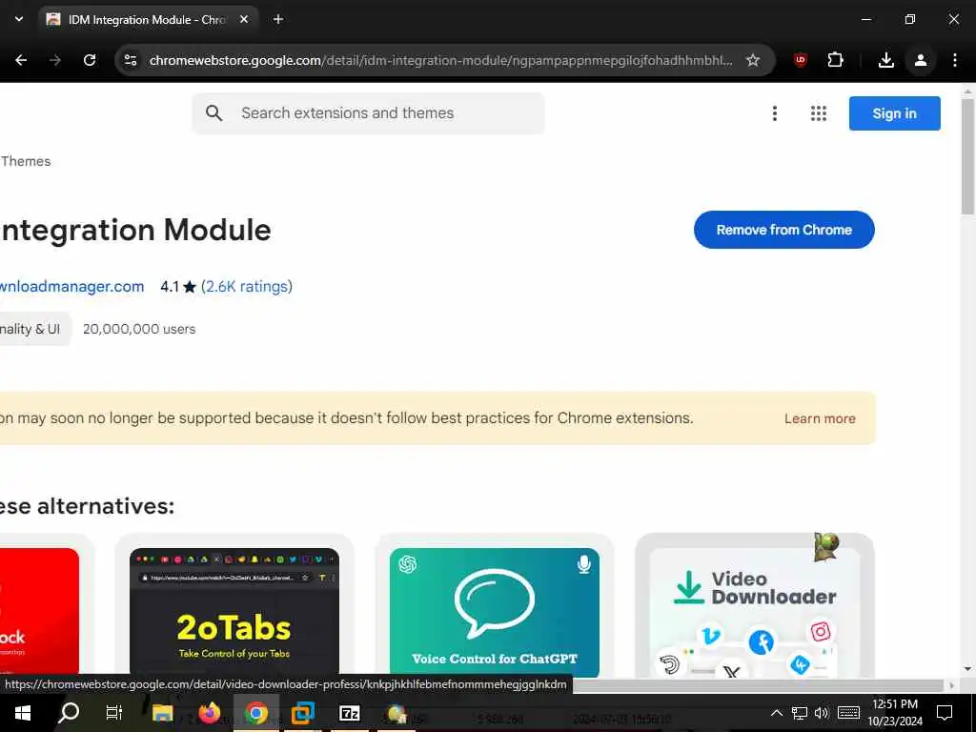Open the 2.6K ratings link
Image resolution: width=976 pixels, height=732 pixels.
tap(247, 286)
